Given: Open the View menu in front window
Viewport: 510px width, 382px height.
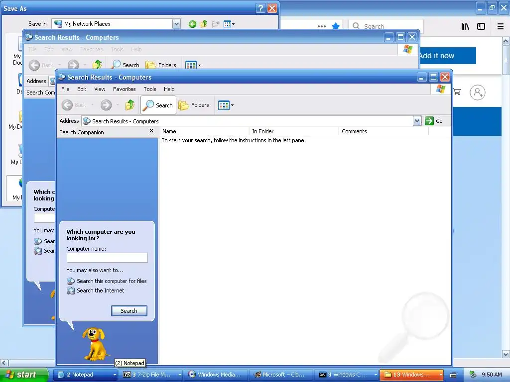Looking at the screenshot, I should [x=100, y=89].
